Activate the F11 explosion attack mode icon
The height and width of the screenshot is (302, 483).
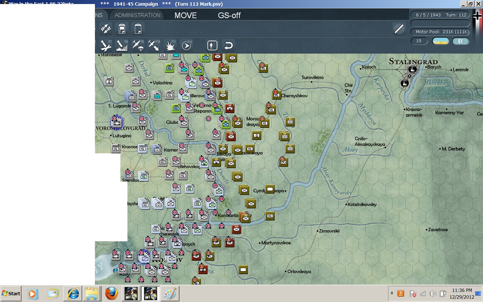(170, 45)
